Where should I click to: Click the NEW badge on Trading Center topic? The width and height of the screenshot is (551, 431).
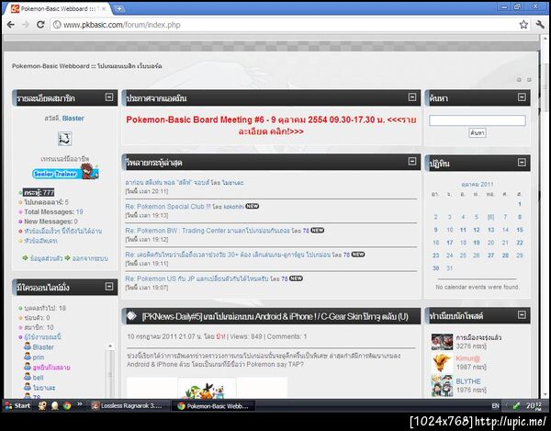tap(318, 231)
